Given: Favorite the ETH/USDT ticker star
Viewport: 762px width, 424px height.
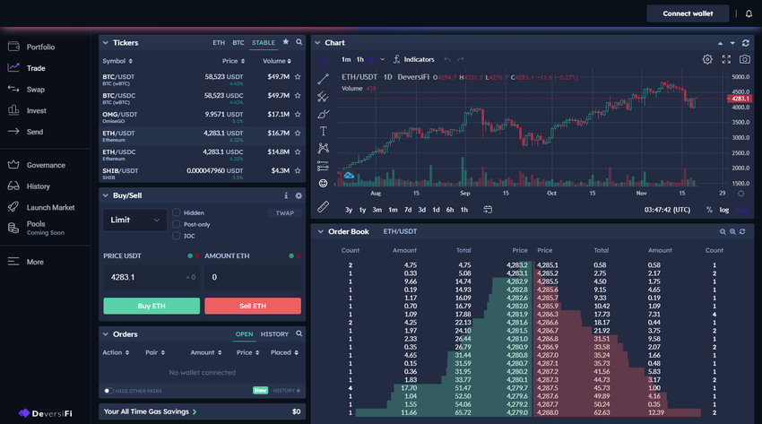Looking at the screenshot, I should click(298, 133).
